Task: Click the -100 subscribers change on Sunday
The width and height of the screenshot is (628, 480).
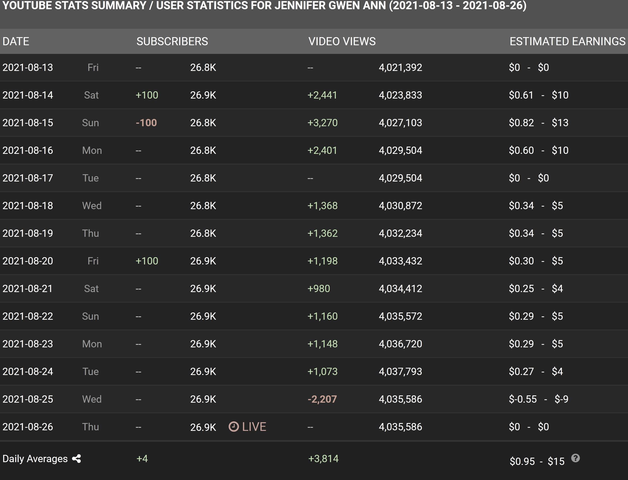Action: click(146, 123)
